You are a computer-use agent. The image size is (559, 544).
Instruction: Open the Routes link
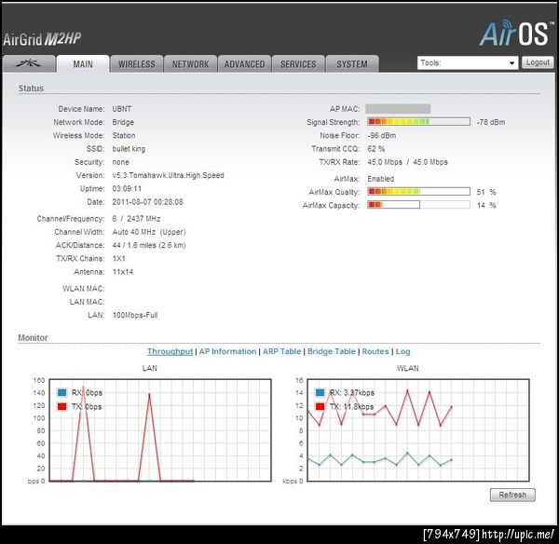(x=375, y=351)
